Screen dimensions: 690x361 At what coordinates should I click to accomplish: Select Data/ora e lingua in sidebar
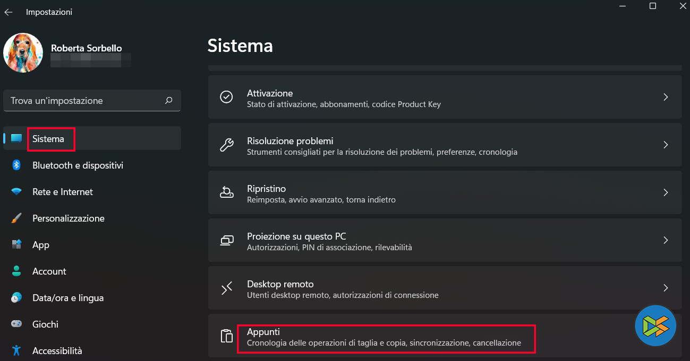click(68, 298)
